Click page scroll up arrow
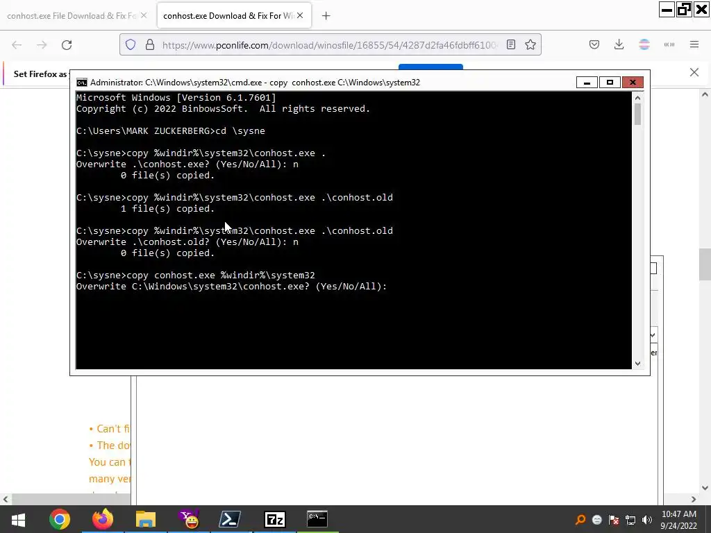Image resolution: width=711 pixels, height=533 pixels. coord(705,94)
